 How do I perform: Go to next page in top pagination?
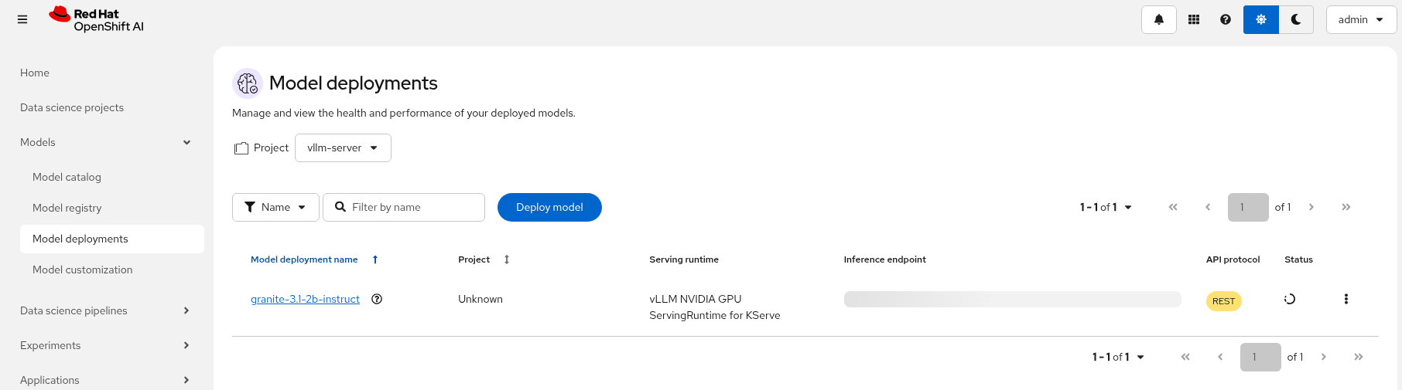(1311, 207)
